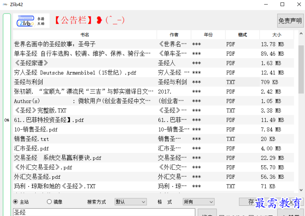
Task: Select row 61..巴菲特投资圣经】.pdf
Action: (x=154, y=120)
